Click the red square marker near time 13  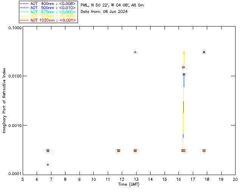[x=135, y=150]
